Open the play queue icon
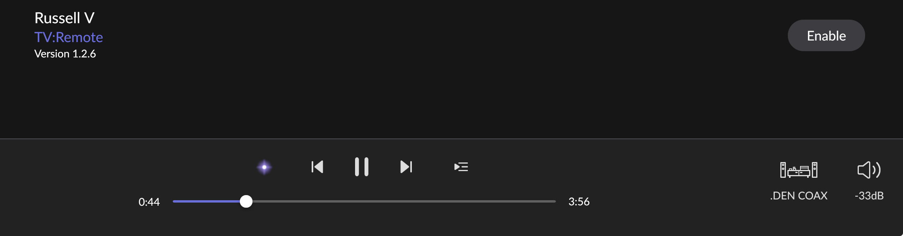 click(x=461, y=167)
